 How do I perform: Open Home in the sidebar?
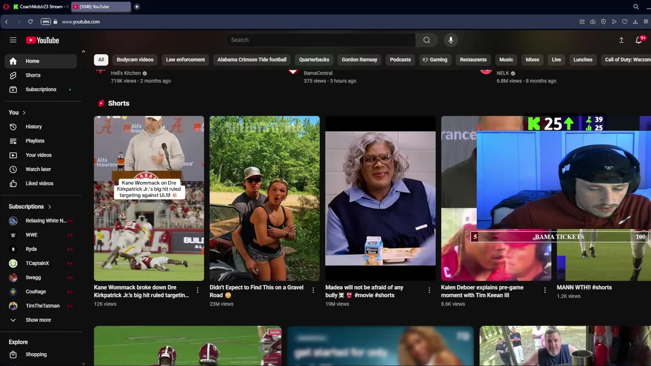click(x=41, y=61)
